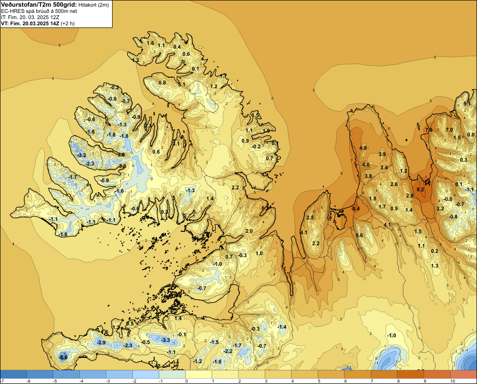Click the '10' label on the legend scale

click(x=453, y=381)
